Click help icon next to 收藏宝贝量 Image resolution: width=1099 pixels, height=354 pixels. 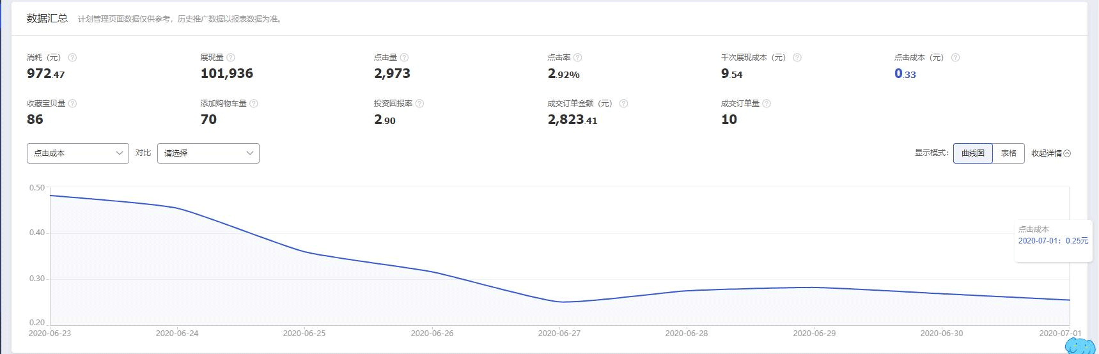(72, 104)
